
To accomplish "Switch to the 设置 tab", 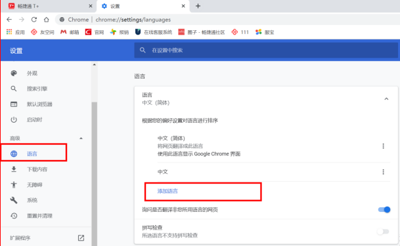I will click(143, 6).
